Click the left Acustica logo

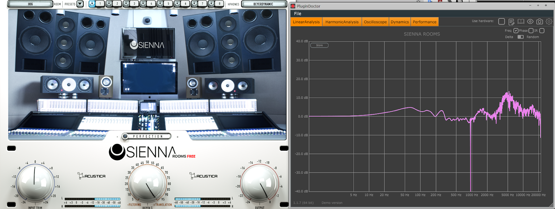pos(91,176)
